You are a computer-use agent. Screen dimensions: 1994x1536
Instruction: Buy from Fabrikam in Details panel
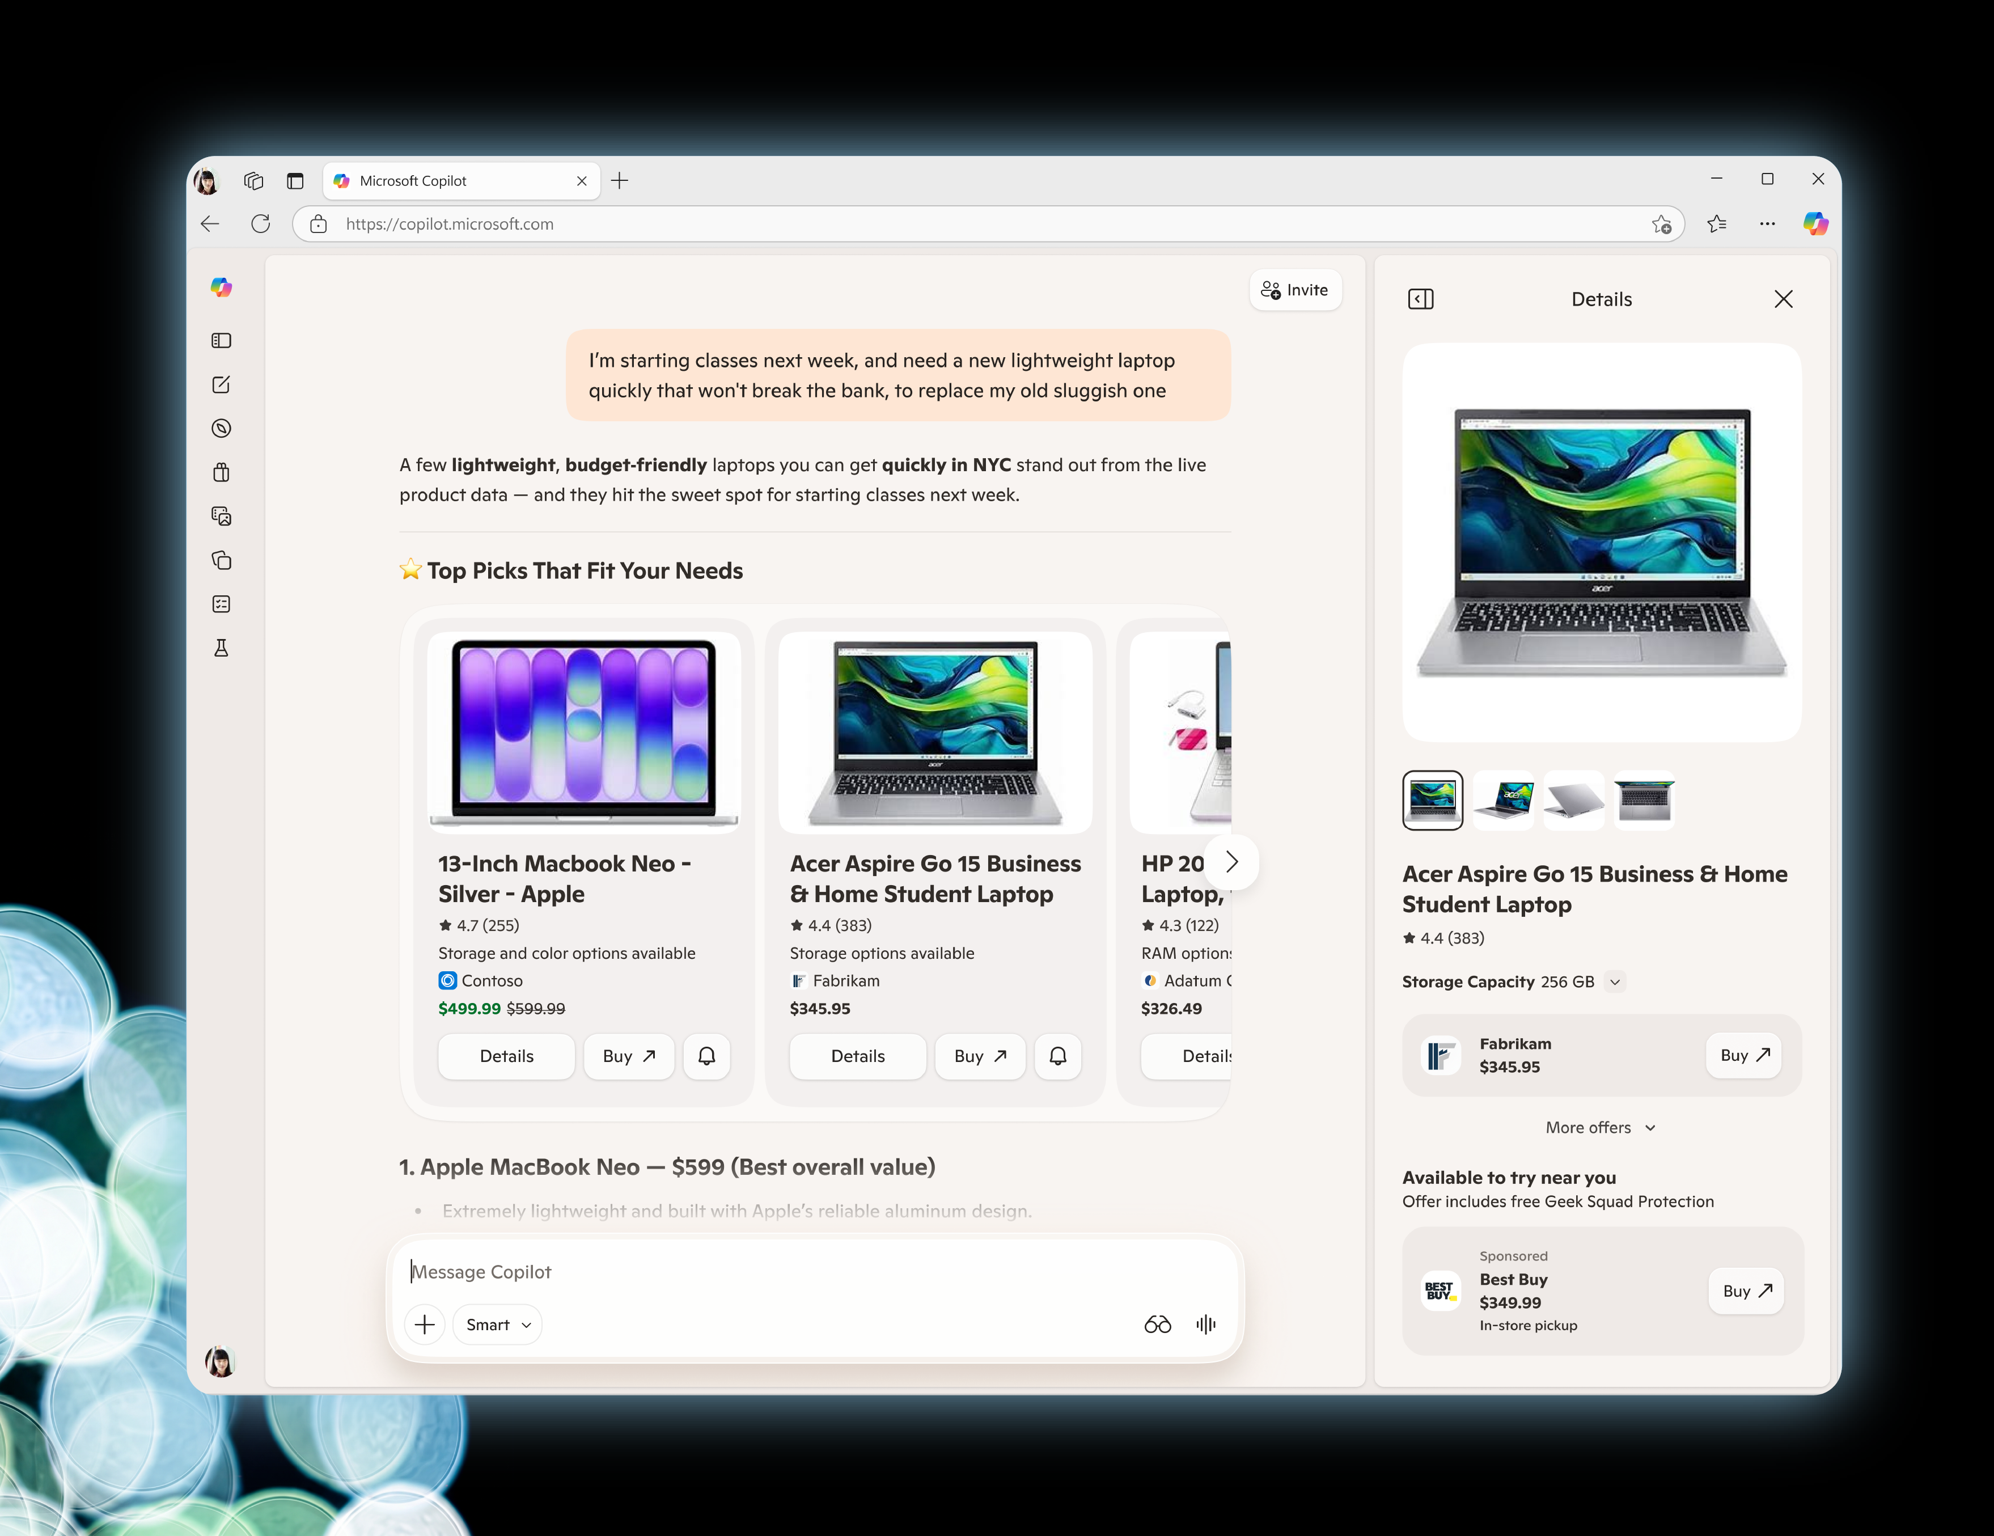point(1744,1055)
